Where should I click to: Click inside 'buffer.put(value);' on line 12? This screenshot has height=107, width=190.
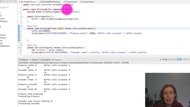pos(41,31)
